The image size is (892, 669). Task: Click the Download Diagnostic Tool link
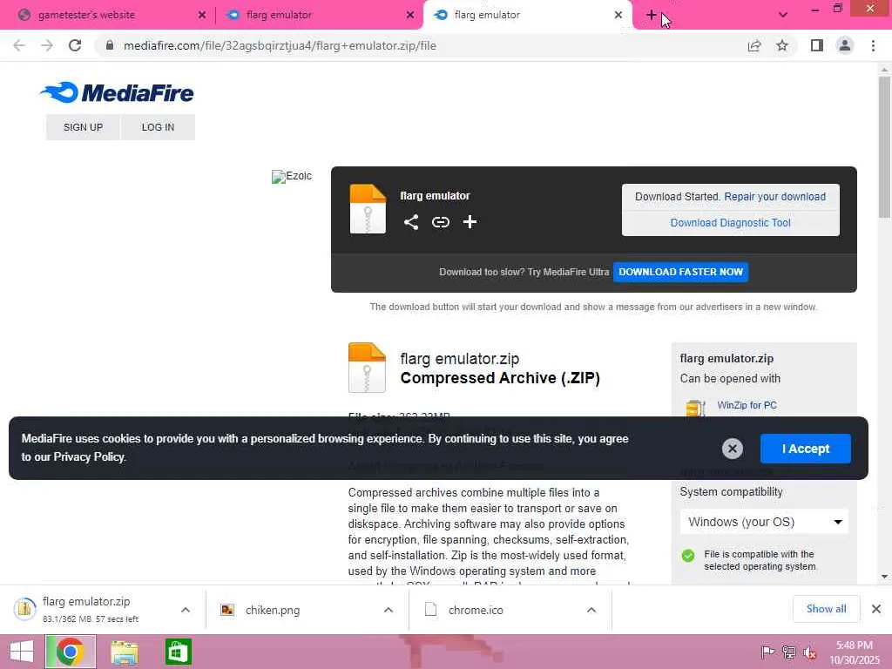[x=731, y=222]
